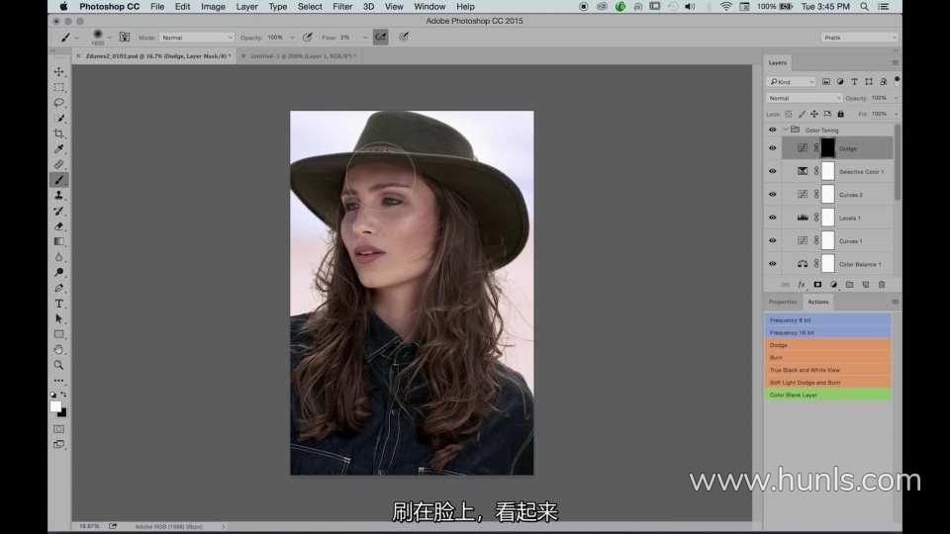Toggle visibility of Levels 1 layer
The width and height of the screenshot is (950, 534).
coord(773,218)
